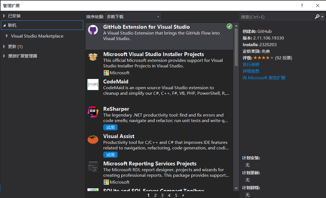This screenshot has height=198, width=326.
Task: Click 向 Microsoft 报告扩展 link
Action: click(x=264, y=78)
